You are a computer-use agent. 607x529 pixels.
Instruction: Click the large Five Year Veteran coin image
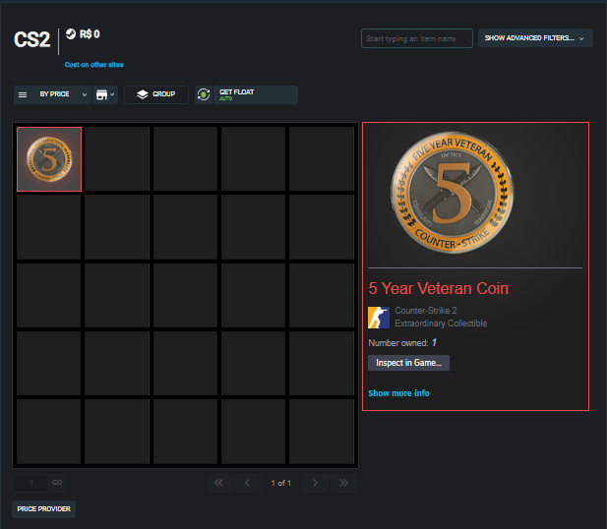[453, 193]
